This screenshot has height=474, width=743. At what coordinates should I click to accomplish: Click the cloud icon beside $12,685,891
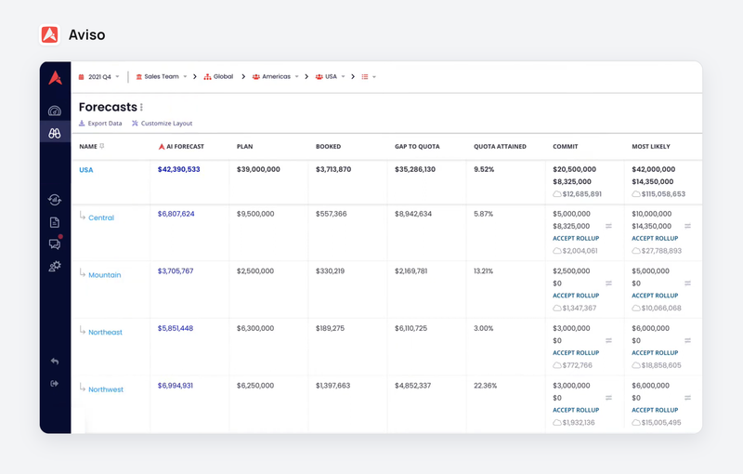click(x=557, y=194)
